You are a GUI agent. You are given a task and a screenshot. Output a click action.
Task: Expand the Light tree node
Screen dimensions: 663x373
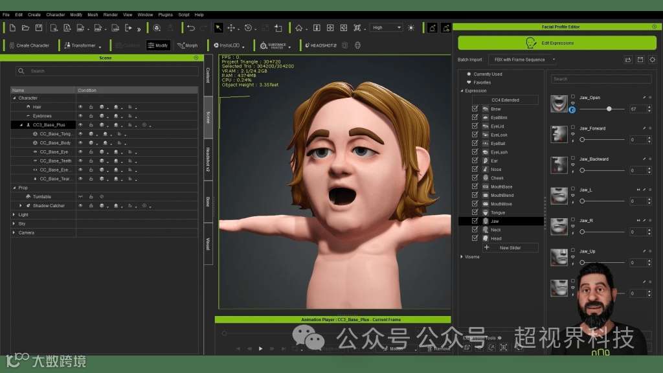click(14, 214)
